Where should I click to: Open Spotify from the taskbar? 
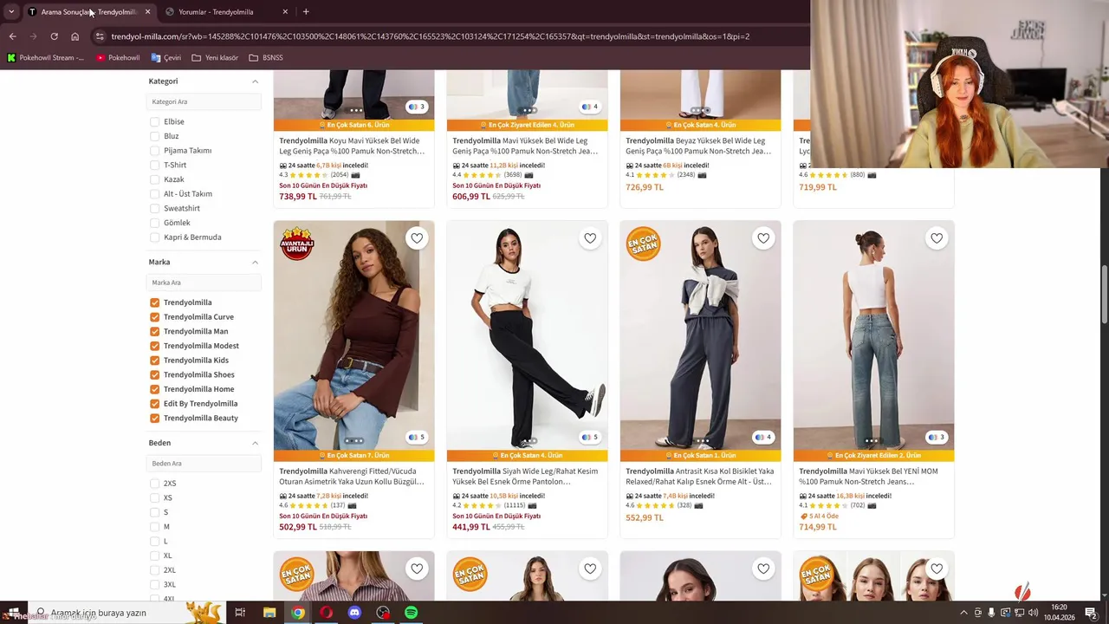411,613
